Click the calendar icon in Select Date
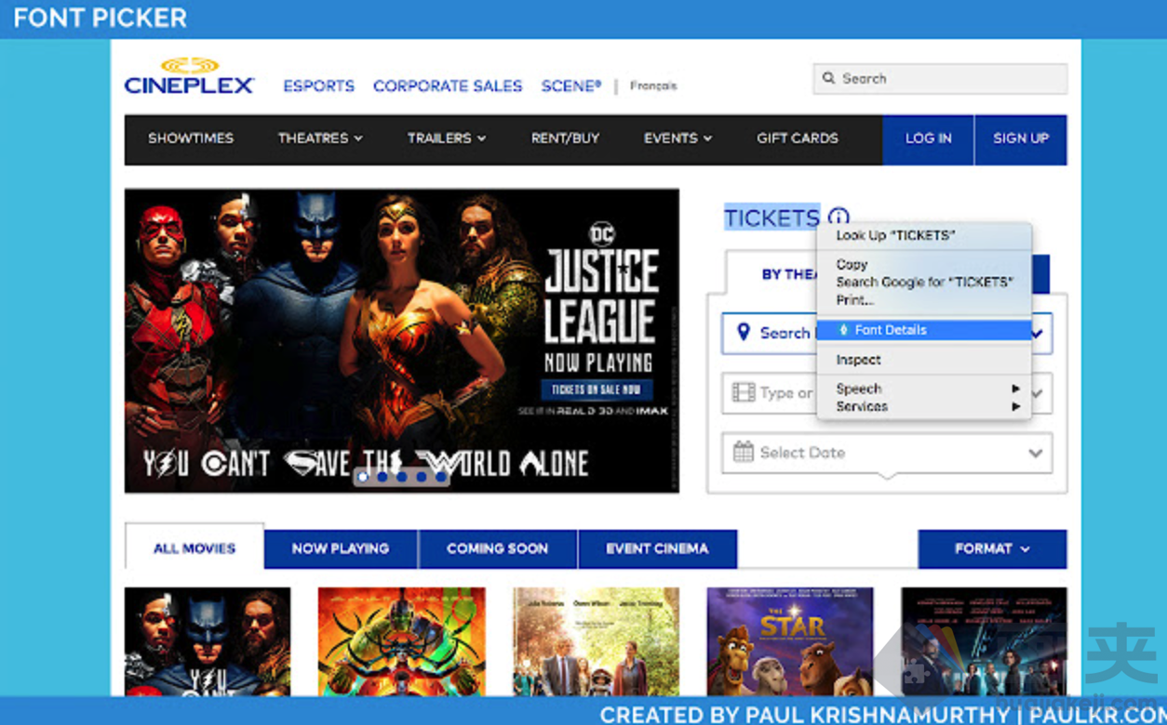Image resolution: width=1167 pixels, height=725 pixels. pyautogui.click(x=743, y=453)
